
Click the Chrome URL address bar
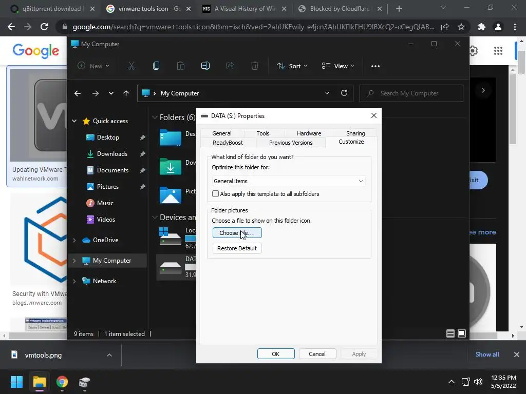click(x=253, y=27)
